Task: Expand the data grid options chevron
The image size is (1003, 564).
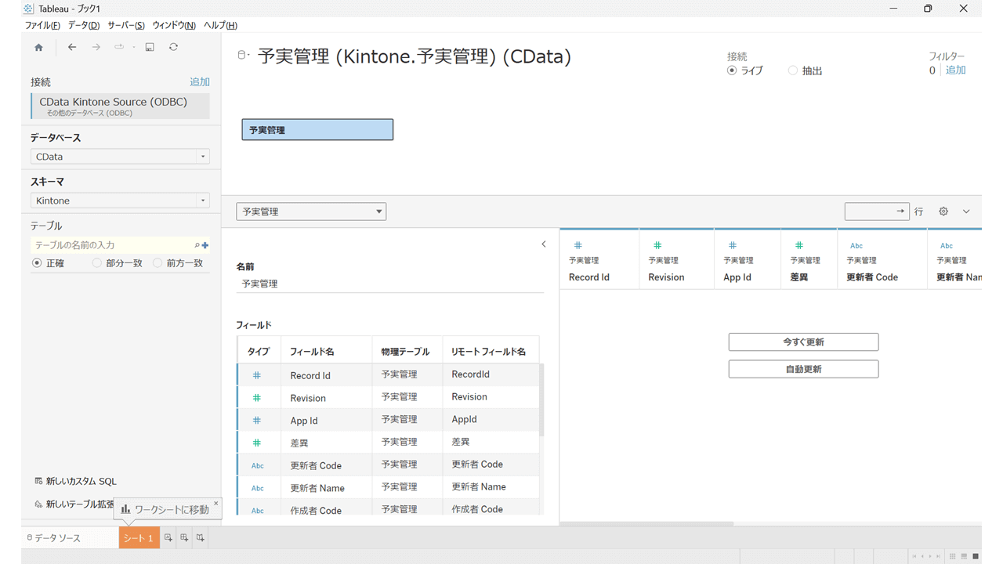Action: click(966, 211)
